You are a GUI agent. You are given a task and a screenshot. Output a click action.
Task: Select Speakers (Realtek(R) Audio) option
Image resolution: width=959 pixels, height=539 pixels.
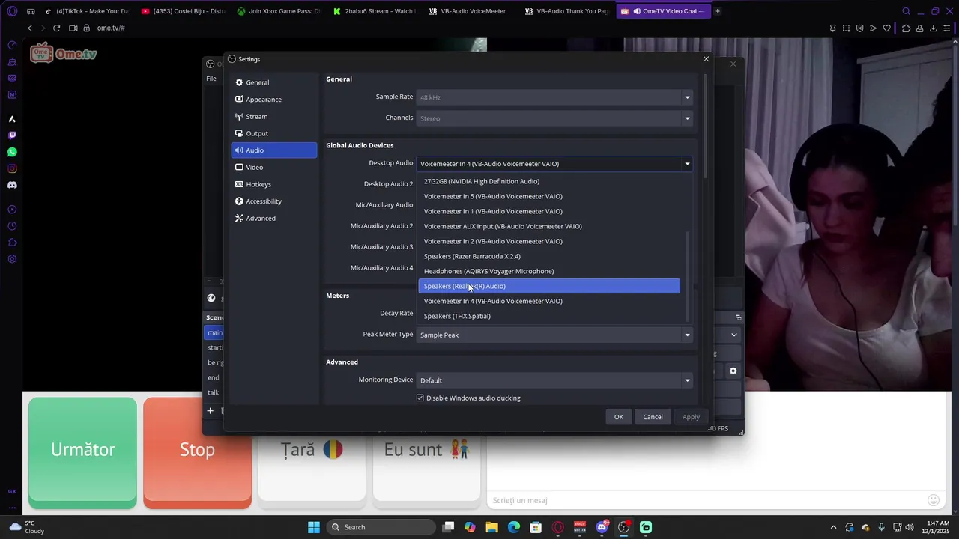coord(549,286)
